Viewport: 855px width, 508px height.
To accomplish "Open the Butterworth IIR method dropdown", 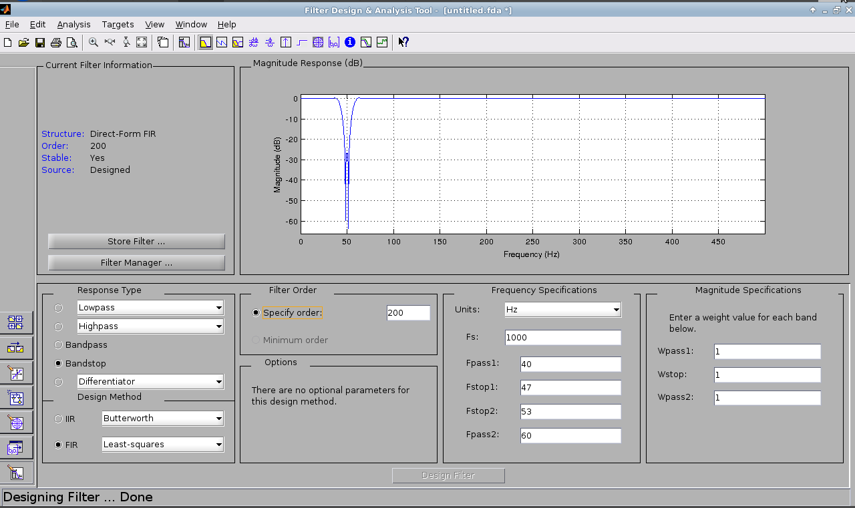I will coord(163,419).
